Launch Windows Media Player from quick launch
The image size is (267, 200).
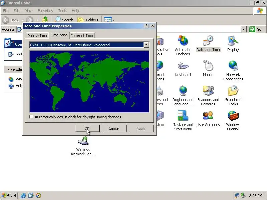pyautogui.click(x=38, y=196)
